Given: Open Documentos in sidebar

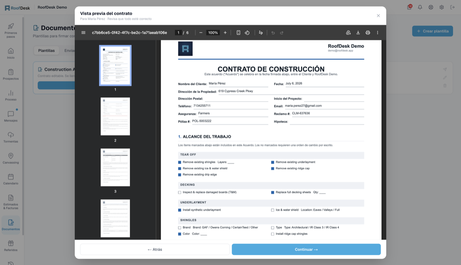Looking at the screenshot, I should (x=11, y=225).
